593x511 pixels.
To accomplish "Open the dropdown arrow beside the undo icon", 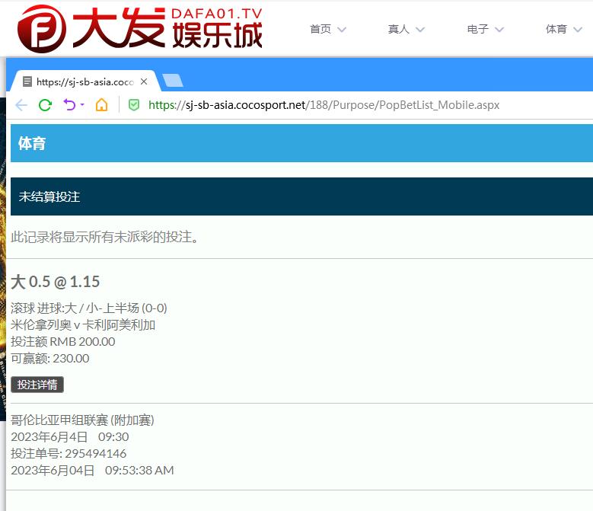I will tap(82, 105).
